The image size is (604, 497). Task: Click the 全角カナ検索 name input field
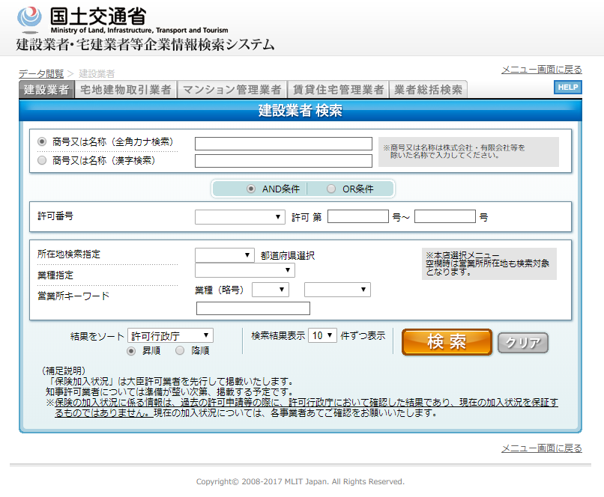[283, 144]
